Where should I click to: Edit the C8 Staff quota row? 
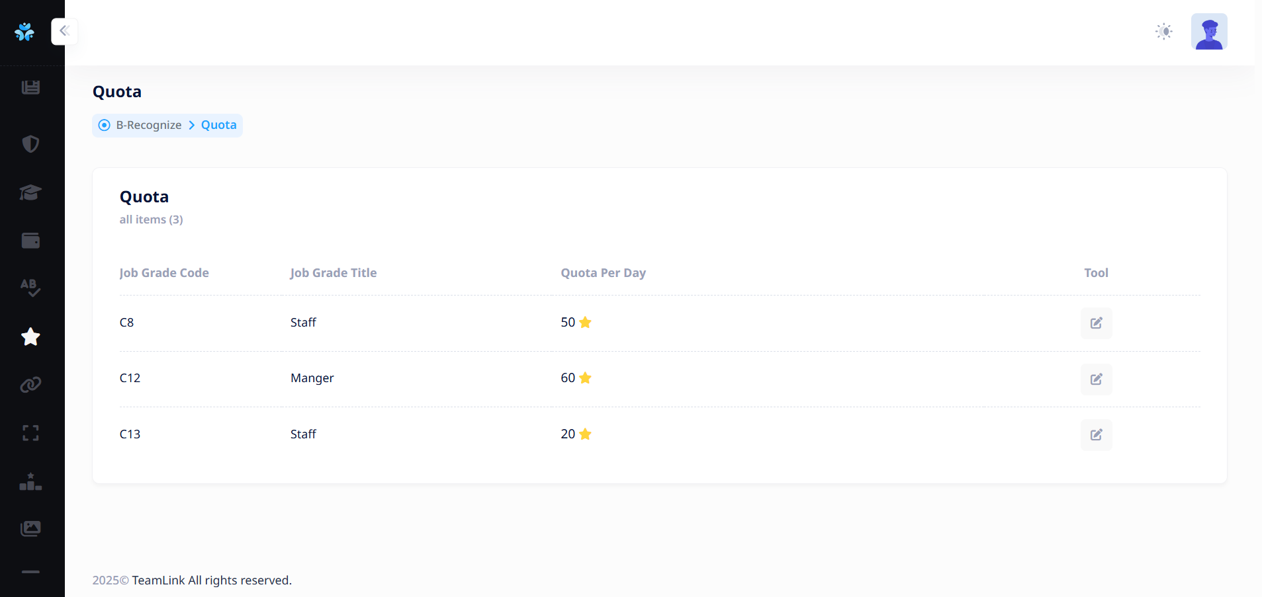pos(1096,323)
